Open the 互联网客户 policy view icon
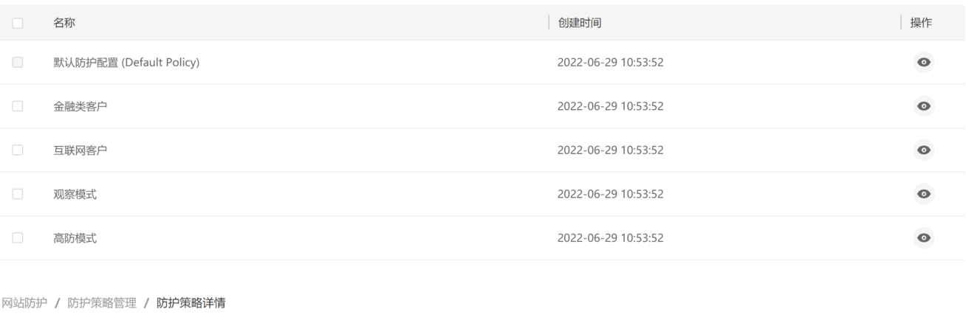966x320 pixels. click(x=923, y=150)
